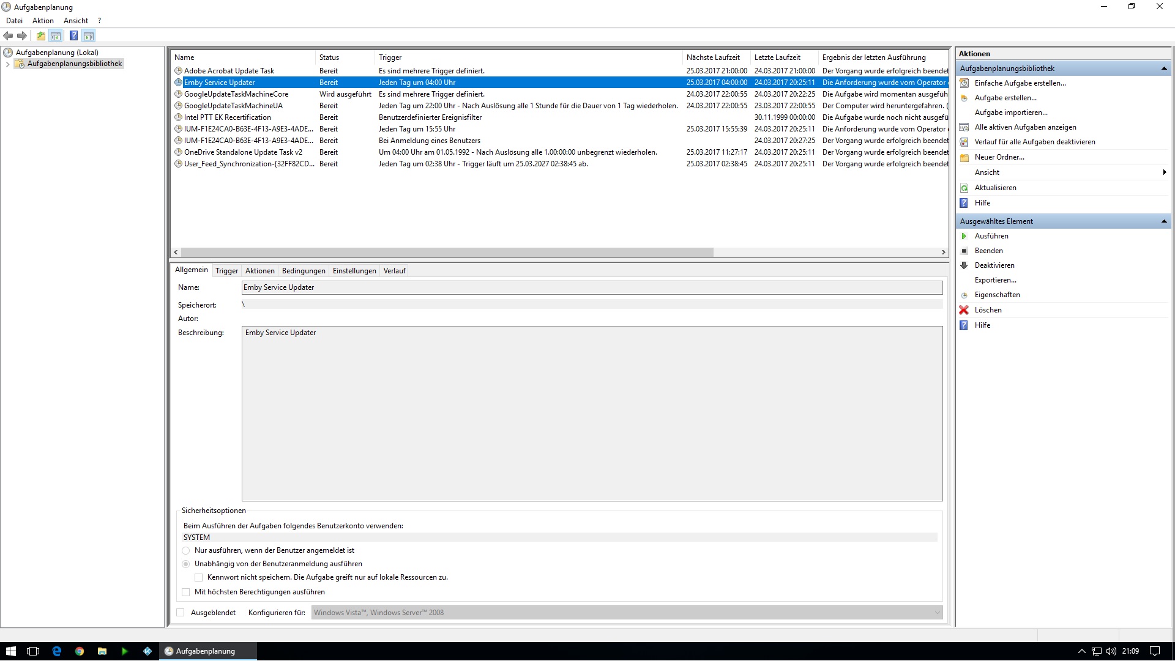The width and height of the screenshot is (1175, 661).
Task: Select 'Nur ausführen, wenn der Benutzer angemeldet ist'
Action: point(186,551)
